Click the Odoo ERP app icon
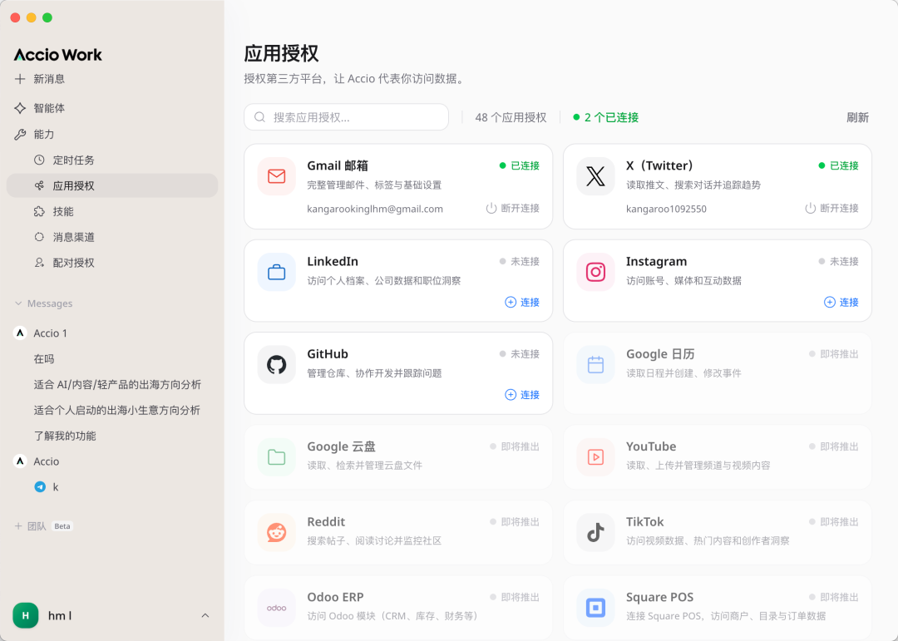This screenshot has width=898, height=641. 276,608
